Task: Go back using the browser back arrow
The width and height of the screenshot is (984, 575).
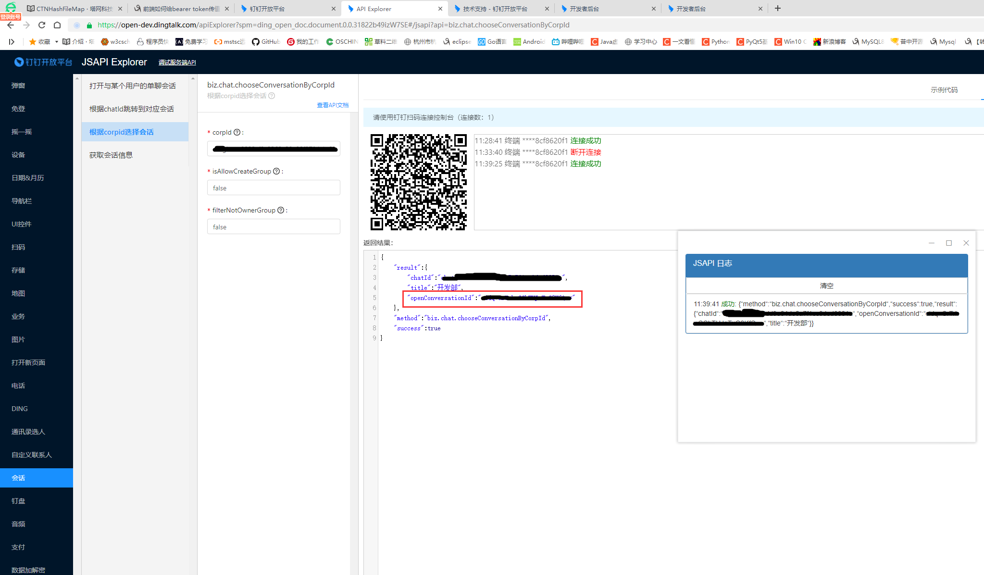Action: coord(11,25)
